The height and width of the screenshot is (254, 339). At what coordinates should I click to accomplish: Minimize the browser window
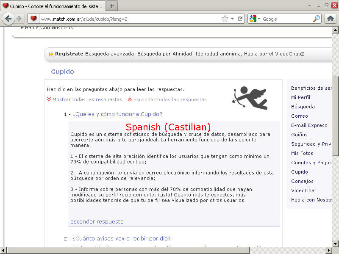319,6
